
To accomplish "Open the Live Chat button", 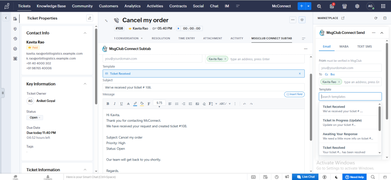I will 305,177.
